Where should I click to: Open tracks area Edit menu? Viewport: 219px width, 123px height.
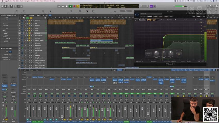[25, 15]
